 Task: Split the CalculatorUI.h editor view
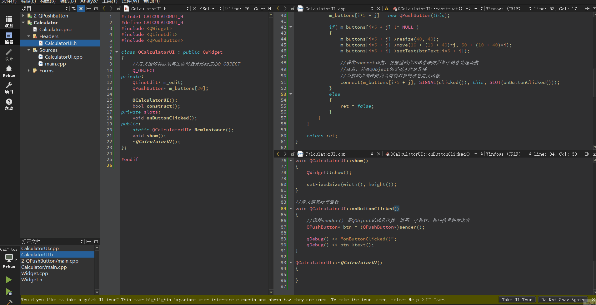(x=263, y=9)
